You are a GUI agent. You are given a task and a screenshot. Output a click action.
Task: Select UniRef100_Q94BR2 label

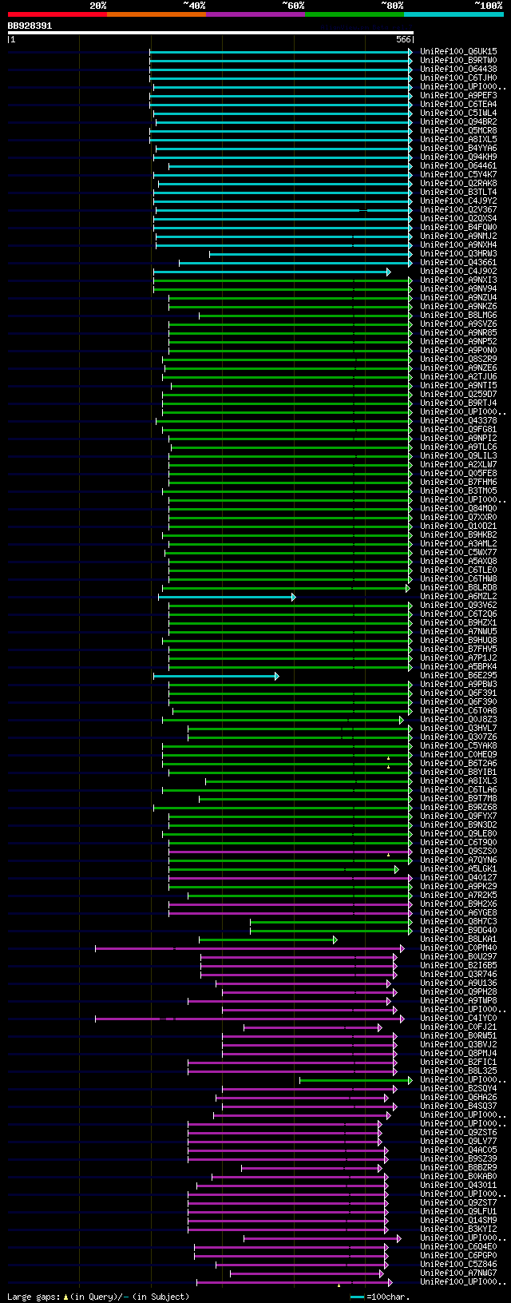pyautogui.click(x=458, y=122)
